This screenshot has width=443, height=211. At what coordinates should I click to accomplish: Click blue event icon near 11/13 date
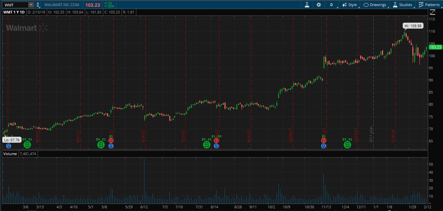(x=323, y=146)
